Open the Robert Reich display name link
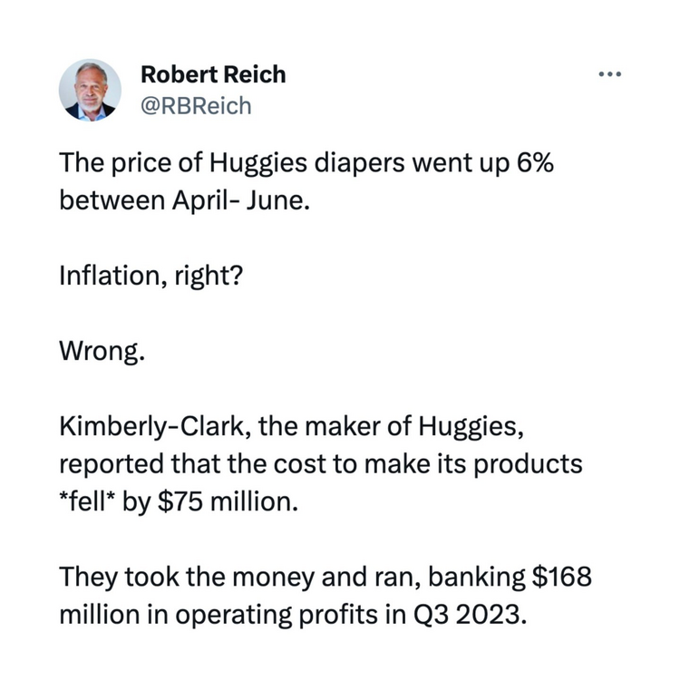Viewport: 680px width, 680px height. [x=213, y=74]
